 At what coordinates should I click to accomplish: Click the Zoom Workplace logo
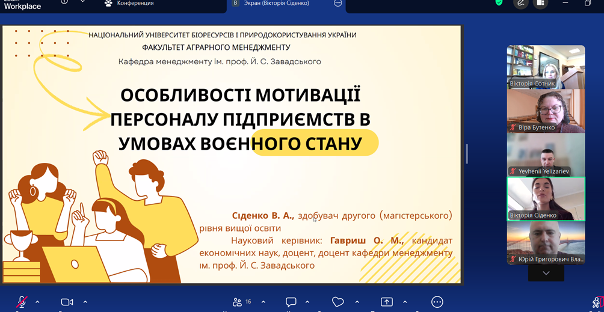click(x=22, y=4)
